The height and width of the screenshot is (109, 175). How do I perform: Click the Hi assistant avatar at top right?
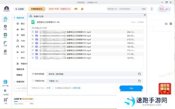coord(161,9)
